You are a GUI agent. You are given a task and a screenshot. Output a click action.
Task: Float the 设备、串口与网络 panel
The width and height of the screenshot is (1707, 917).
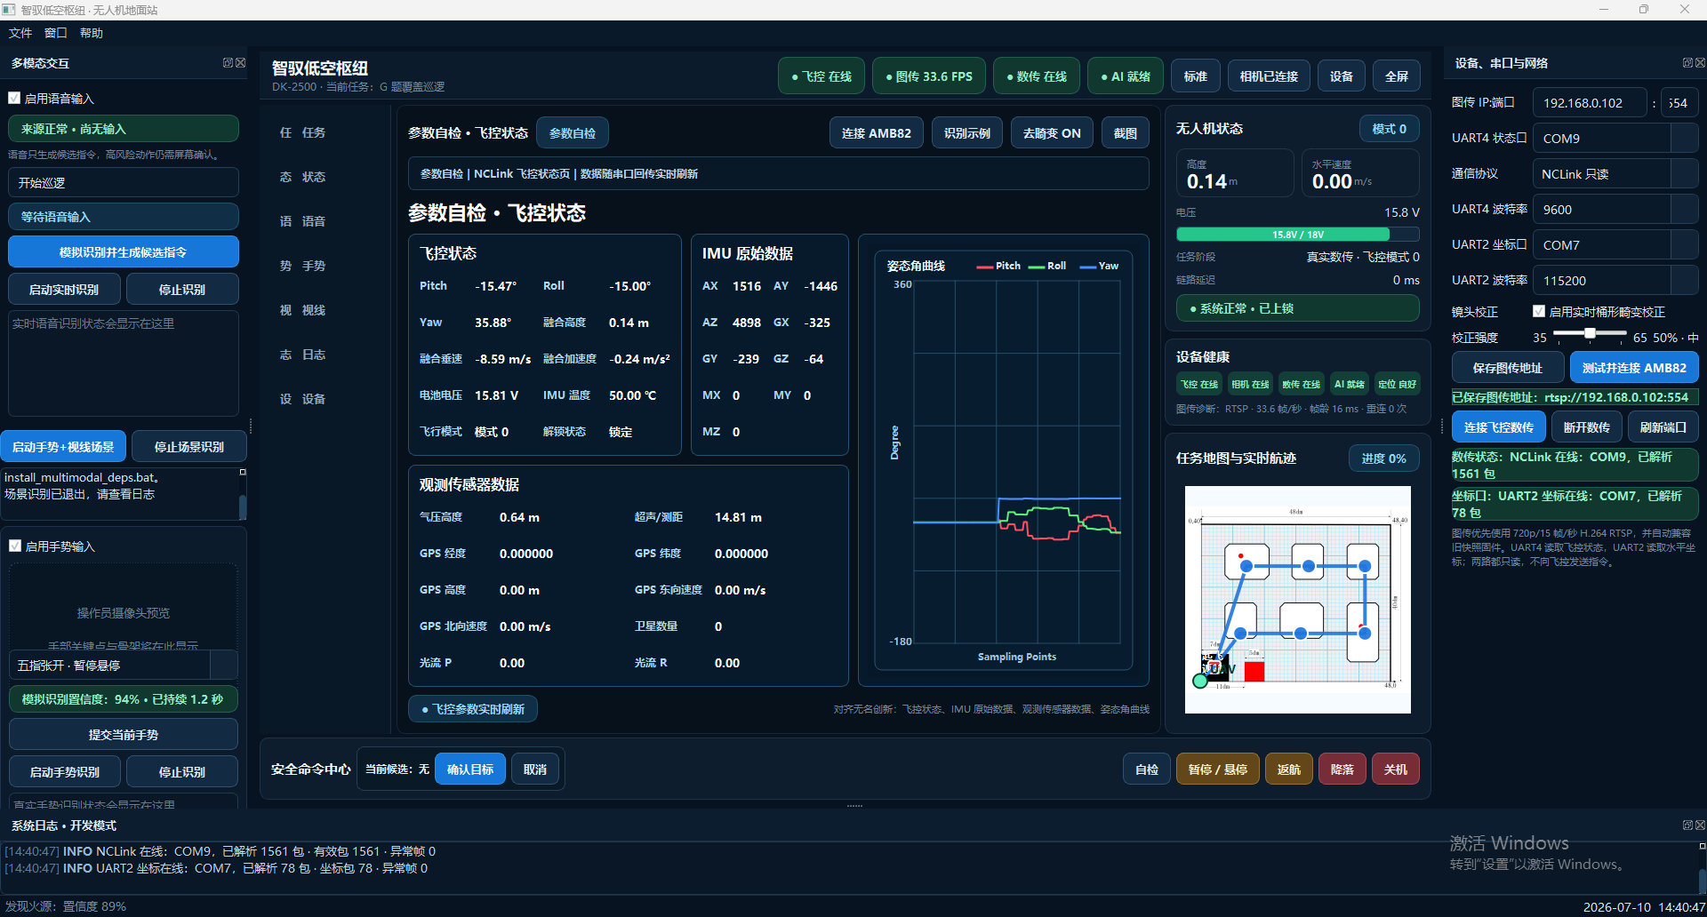point(1687,63)
